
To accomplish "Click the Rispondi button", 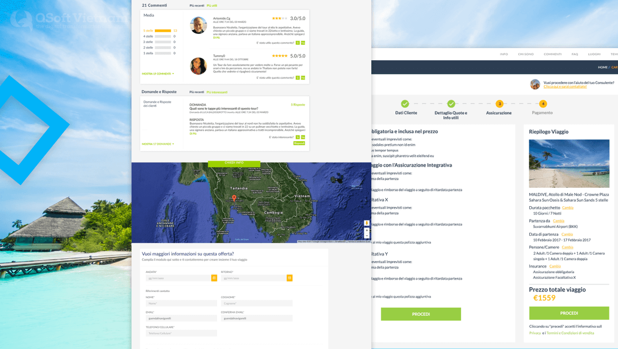I will (299, 143).
